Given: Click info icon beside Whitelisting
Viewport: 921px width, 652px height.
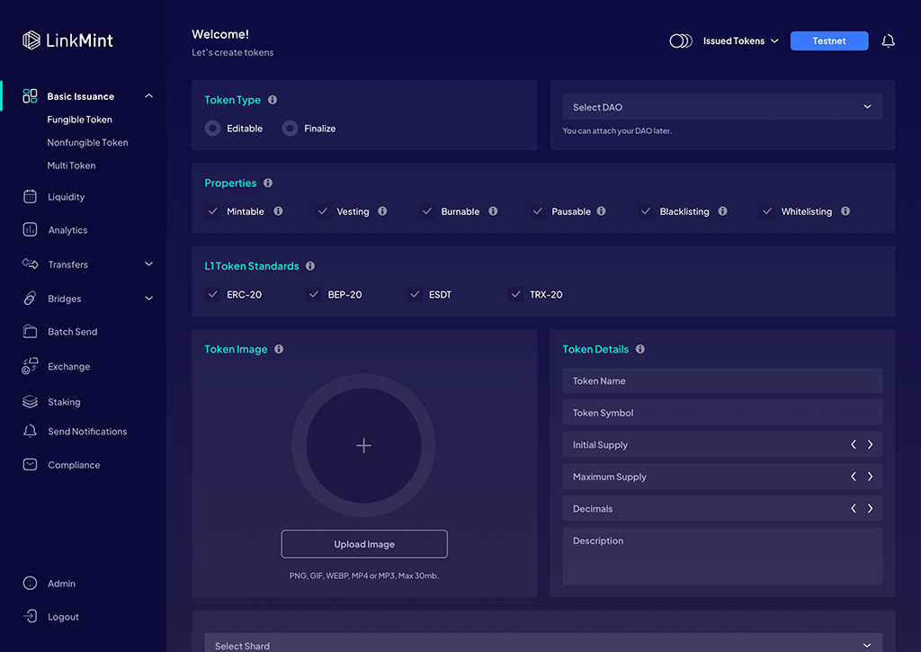Looking at the screenshot, I should (845, 210).
